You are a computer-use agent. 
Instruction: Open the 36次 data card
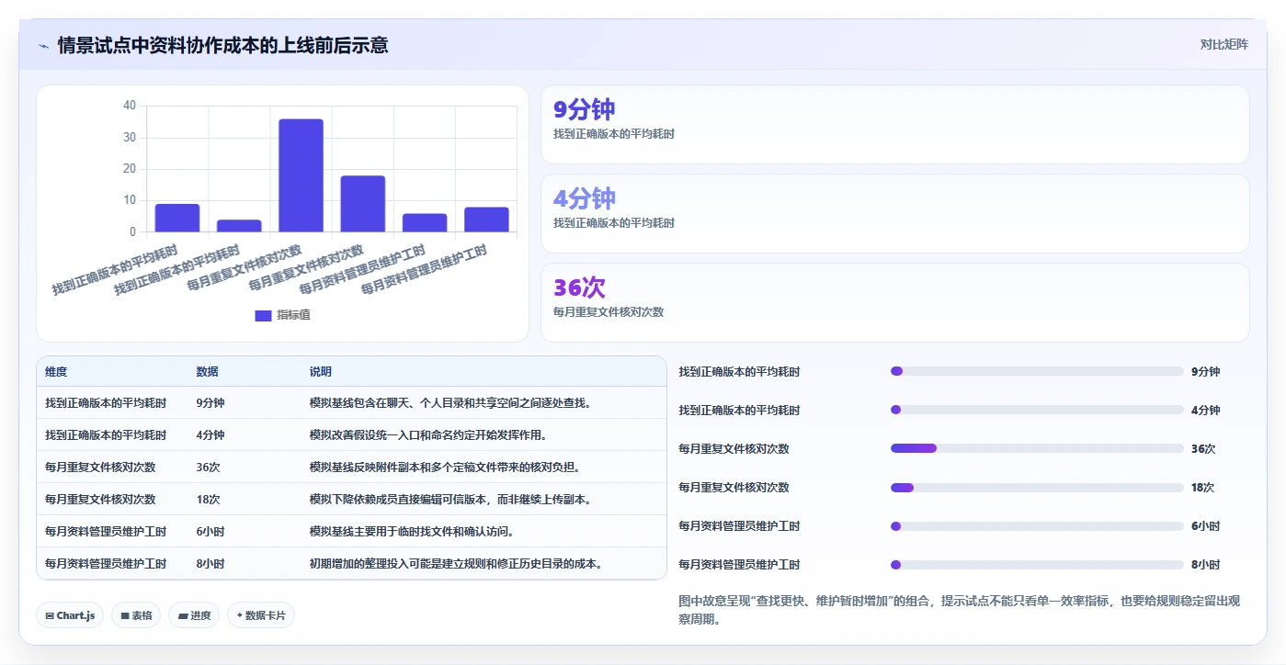[895, 302]
